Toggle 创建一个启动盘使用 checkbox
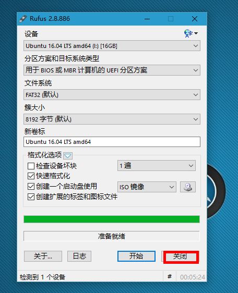This screenshot has height=293, width=238. (31, 186)
